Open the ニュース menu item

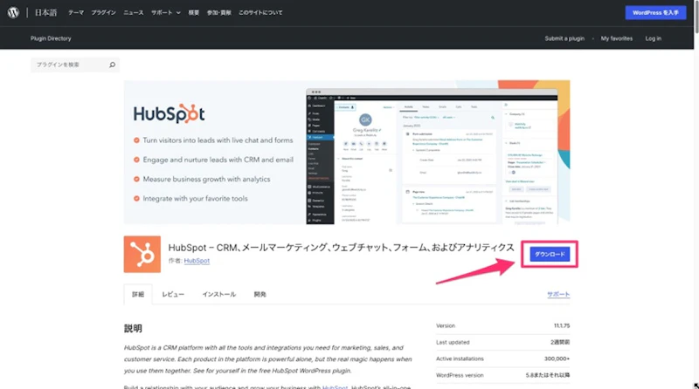click(134, 12)
